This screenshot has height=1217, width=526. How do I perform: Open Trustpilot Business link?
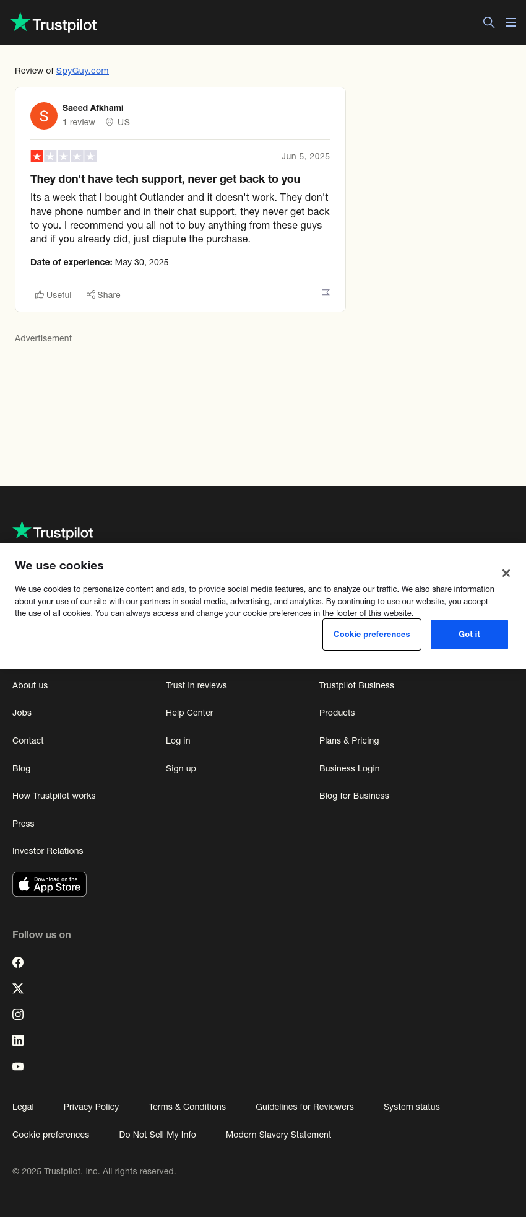pyautogui.click(x=356, y=685)
